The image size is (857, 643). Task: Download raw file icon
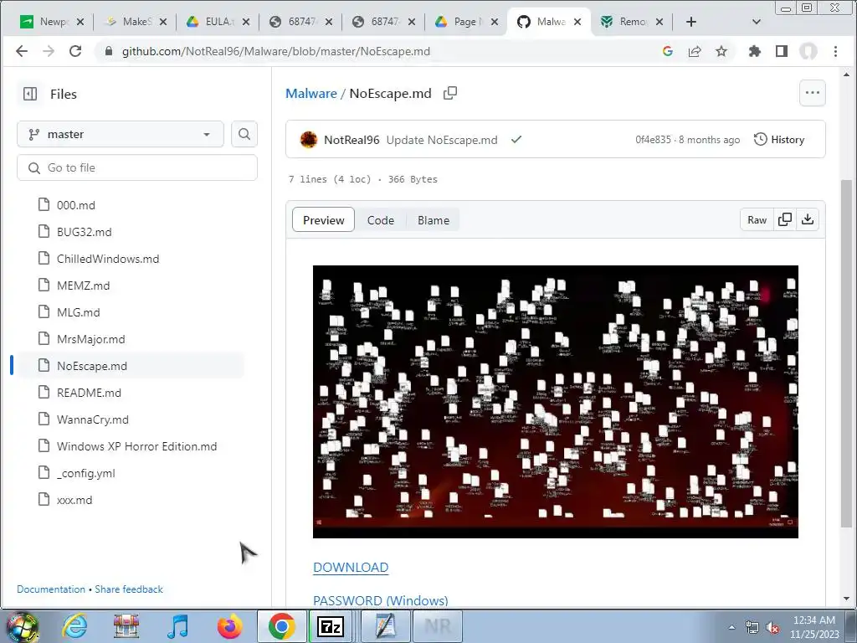808,220
